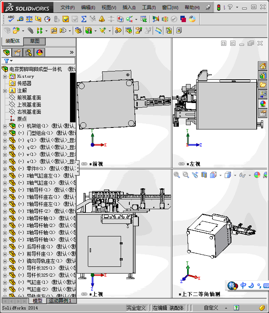Click the green Linear Component Pattern icon
The width and height of the screenshot is (269, 313).
(x=40, y=30)
